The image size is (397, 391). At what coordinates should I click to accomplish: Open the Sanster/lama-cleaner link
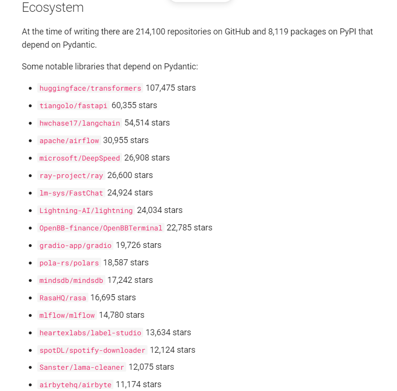click(x=82, y=367)
